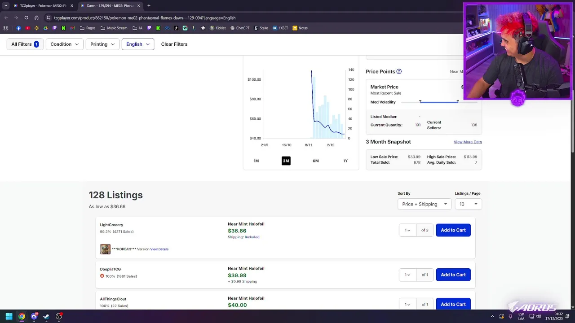This screenshot has height=323, width=575.
Task: Open the All Filters panel
Action: (25, 44)
